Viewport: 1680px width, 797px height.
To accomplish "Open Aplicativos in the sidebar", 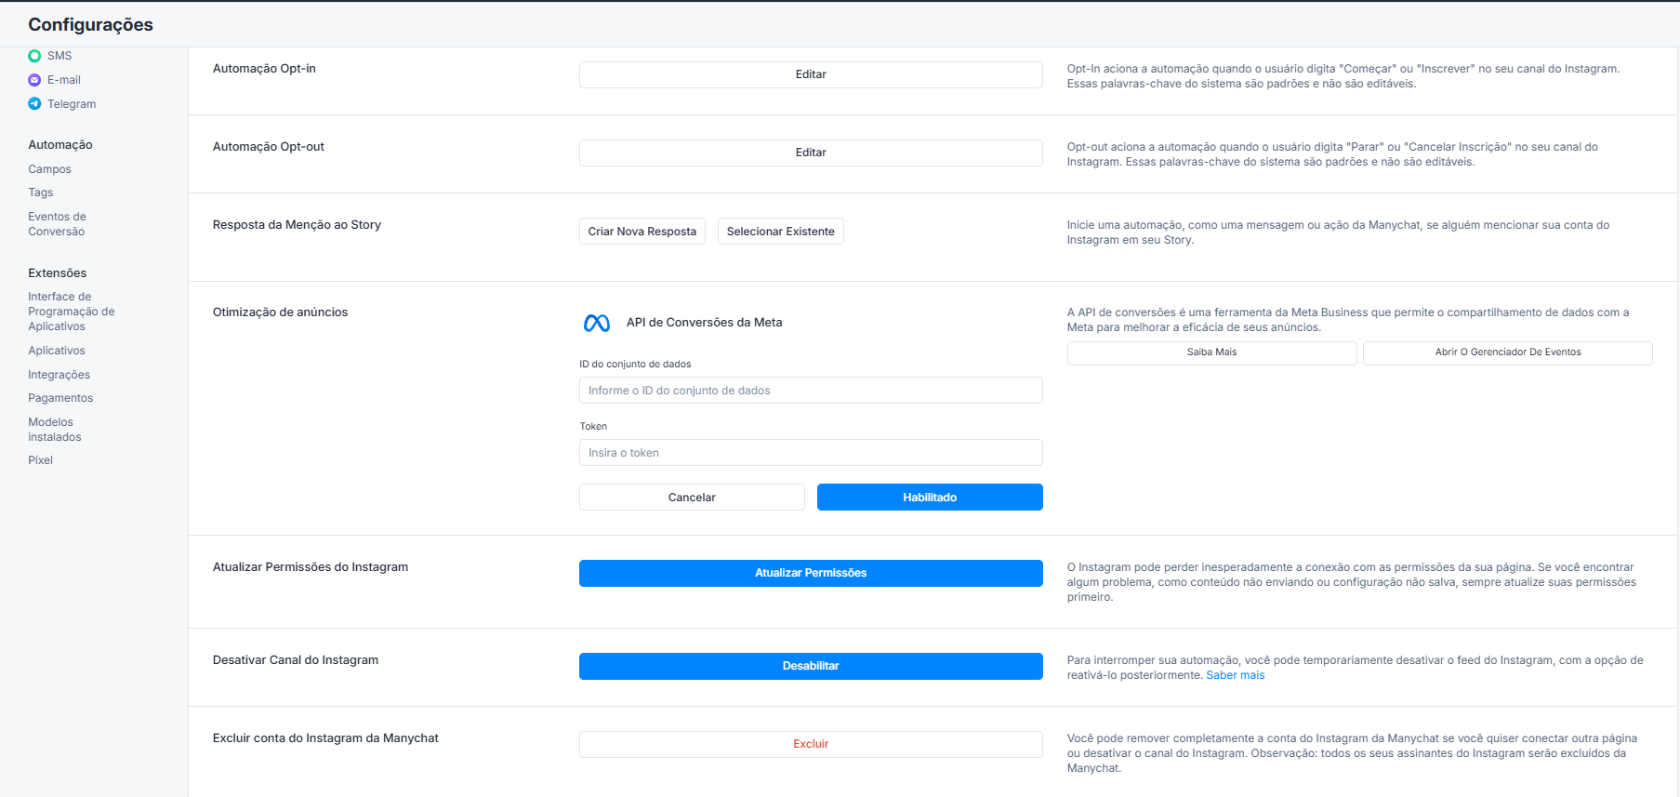I will [x=57, y=351].
